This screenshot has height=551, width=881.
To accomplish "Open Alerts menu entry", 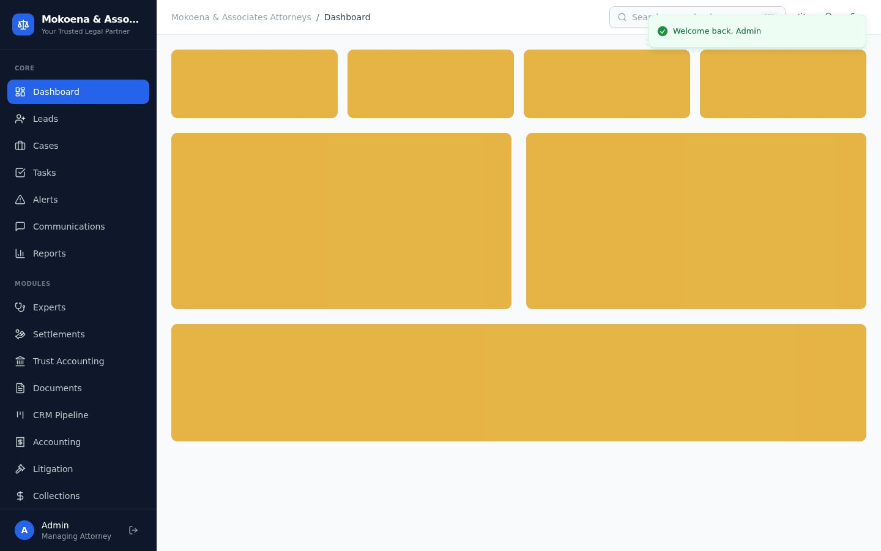I will tap(78, 200).
